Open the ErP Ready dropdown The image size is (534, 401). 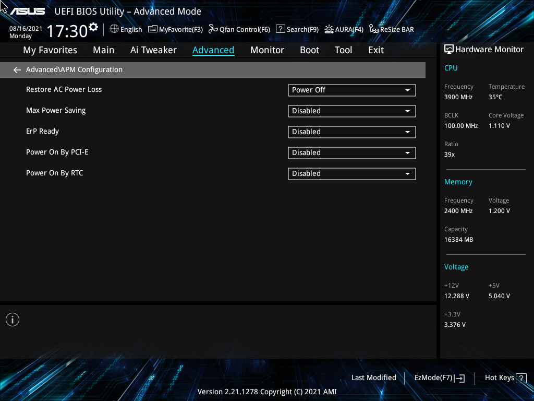(352, 132)
